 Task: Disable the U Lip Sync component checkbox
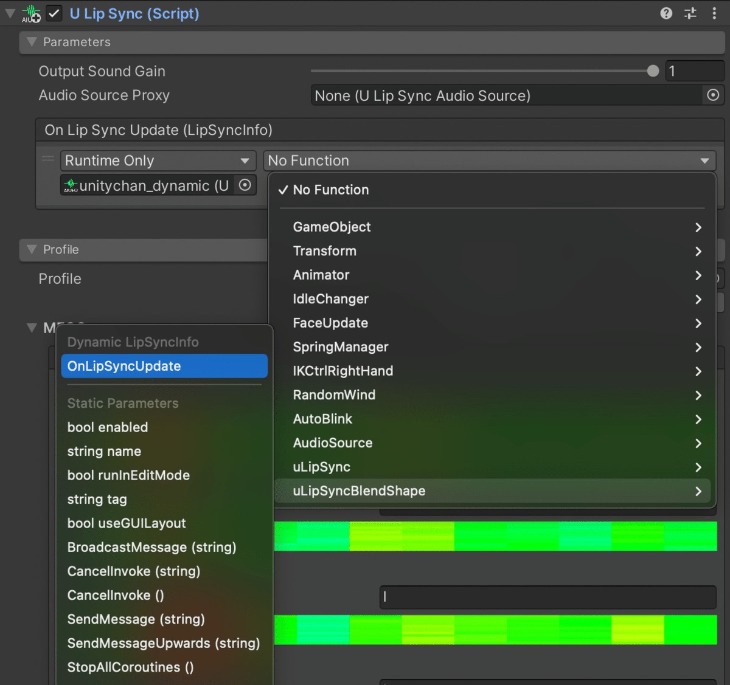(54, 13)
